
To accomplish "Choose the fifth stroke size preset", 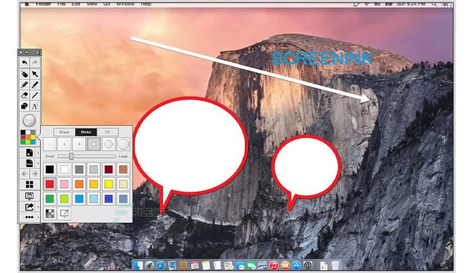I will 109,144.
